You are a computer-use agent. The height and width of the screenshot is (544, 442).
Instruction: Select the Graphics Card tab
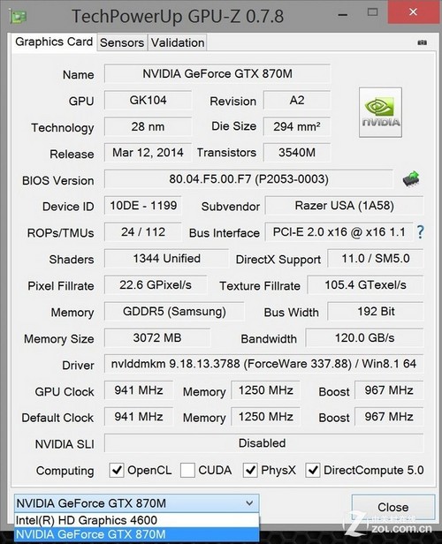coord(54,42)
